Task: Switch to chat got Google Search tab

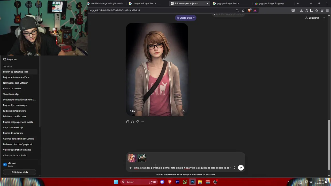Action: [x=144, y=3]
